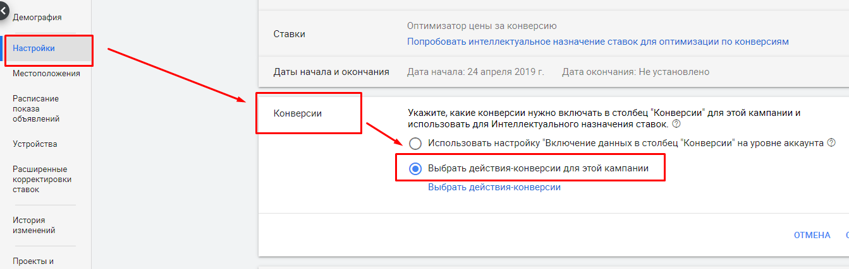This screenshot has width=849, height=269.
Task: Collapse the Конверсии settings section
Action: tap(298, 113)
